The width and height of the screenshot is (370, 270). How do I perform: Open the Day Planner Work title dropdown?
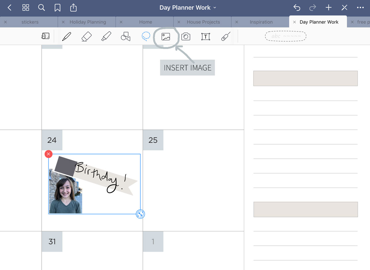(x=188, y=8)
